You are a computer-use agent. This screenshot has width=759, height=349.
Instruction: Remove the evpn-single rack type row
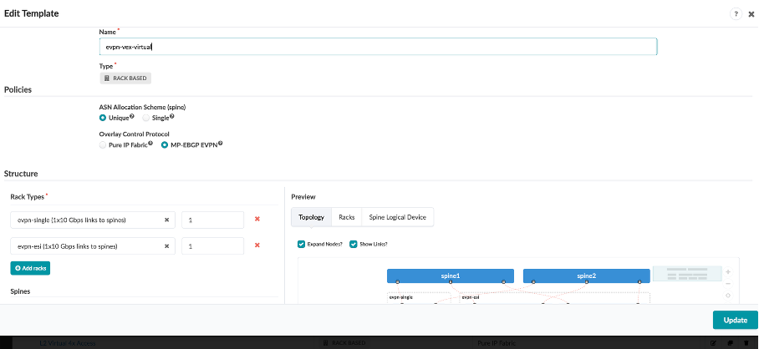coord(257,220)
